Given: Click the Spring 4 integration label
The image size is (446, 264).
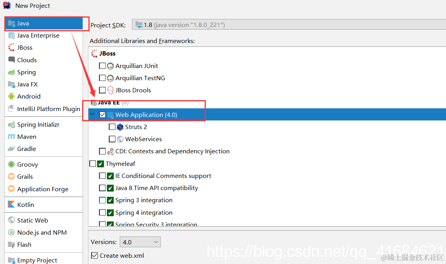Looking at the screenshot, I should point(144,213).
